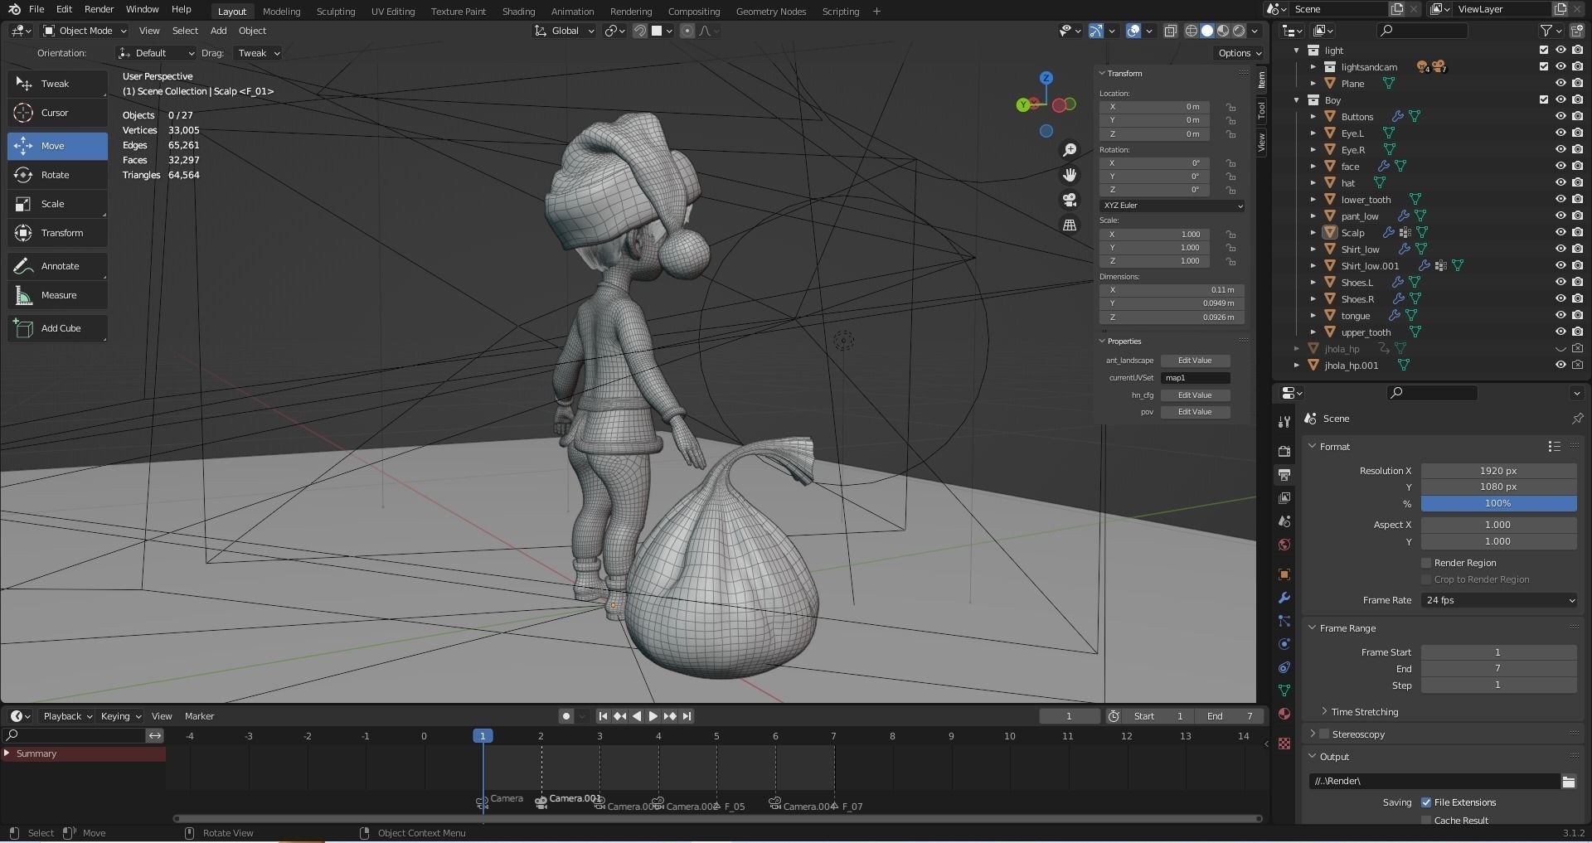The width and height of the screenshot is (1592, 843).
Task: Open the timeline Playback popover
Action: [66, 716]
